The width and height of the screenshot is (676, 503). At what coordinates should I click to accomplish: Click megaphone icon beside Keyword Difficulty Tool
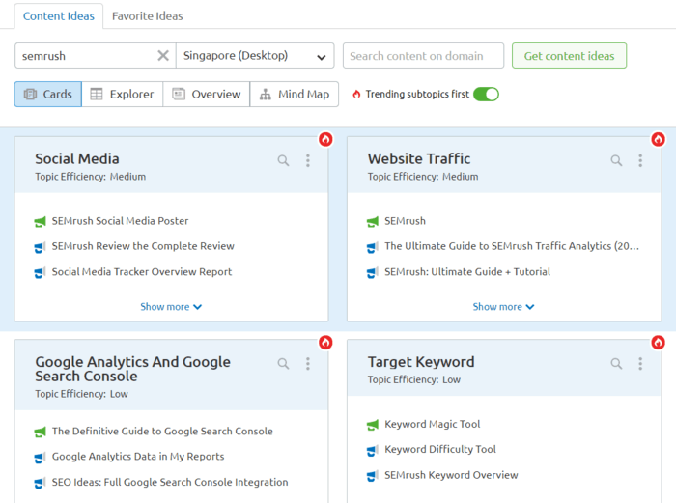373,451
